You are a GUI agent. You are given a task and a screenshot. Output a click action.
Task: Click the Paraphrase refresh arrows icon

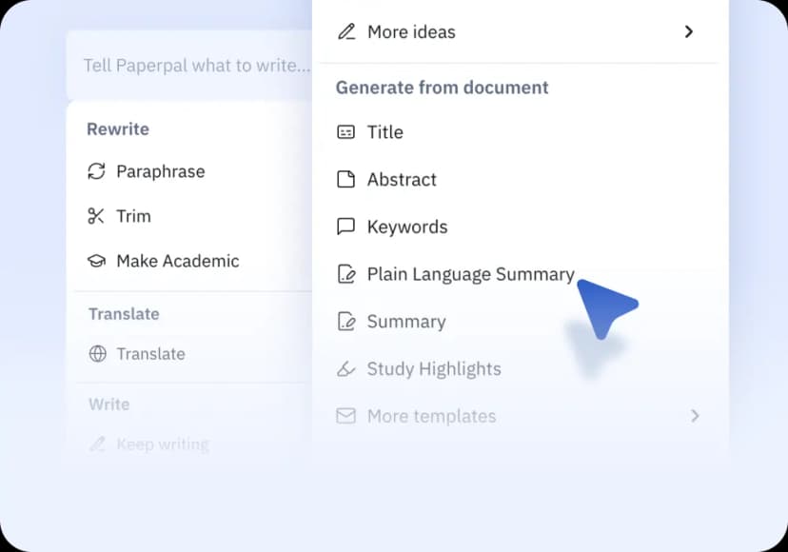click(x=96, y=171)
